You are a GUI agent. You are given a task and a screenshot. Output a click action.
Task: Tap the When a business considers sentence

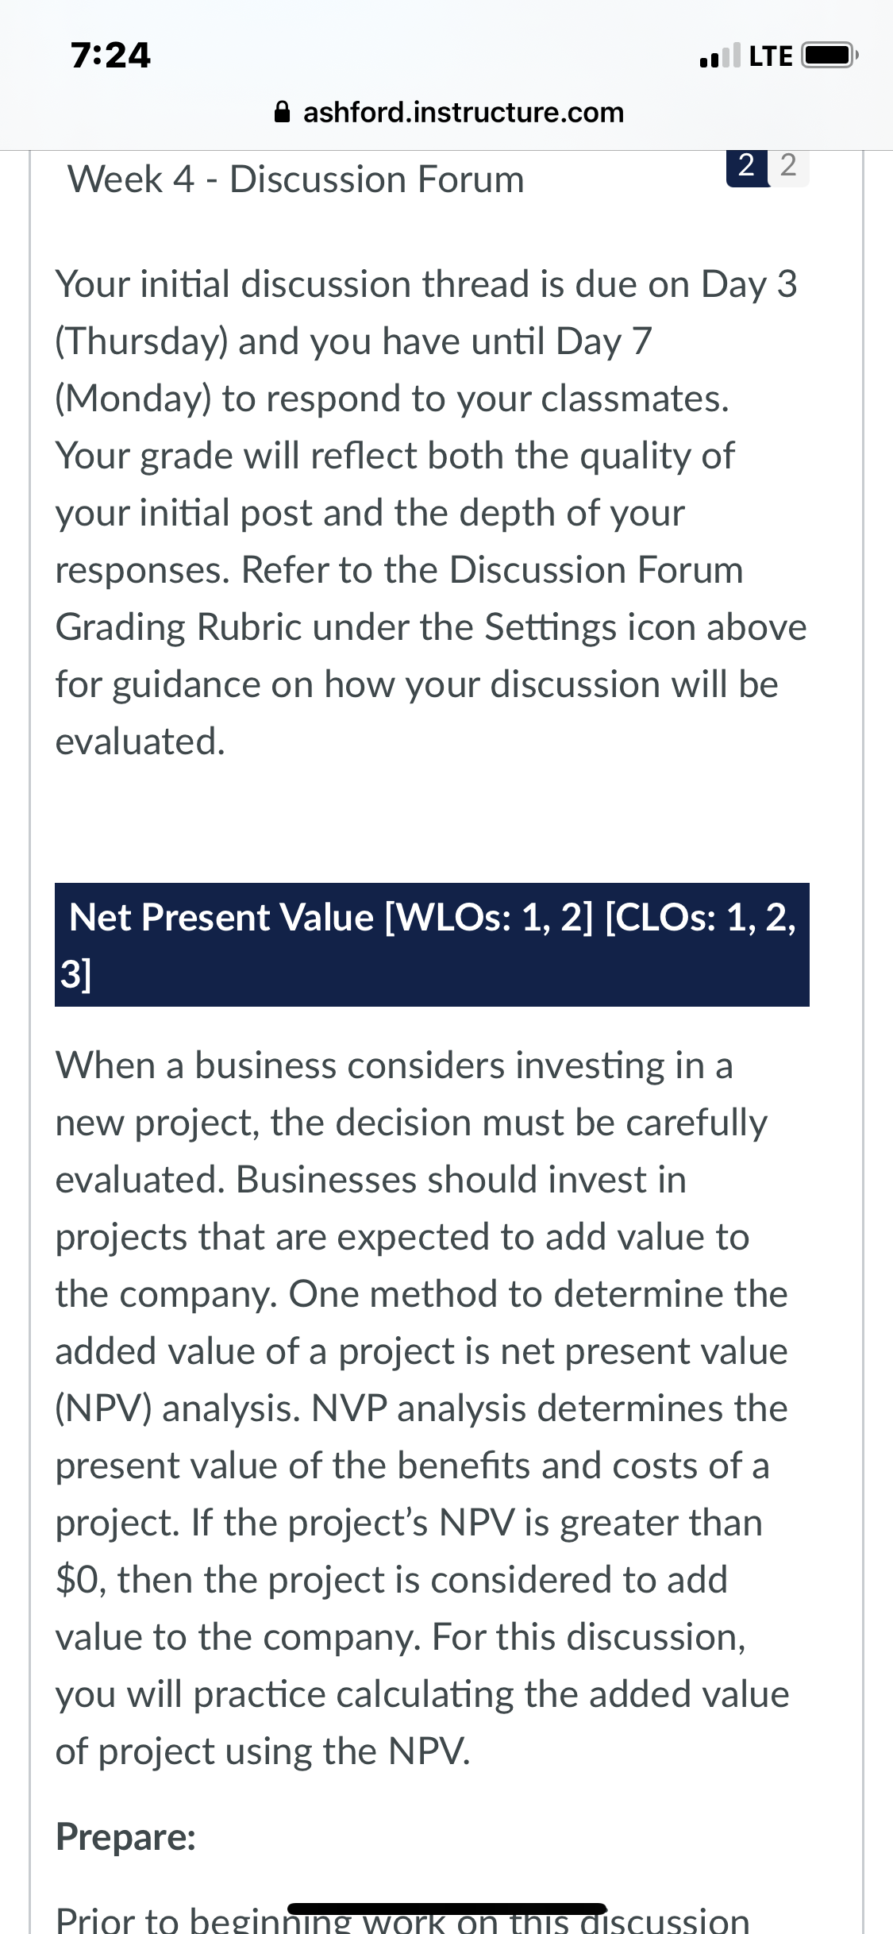coord(395,1065)
